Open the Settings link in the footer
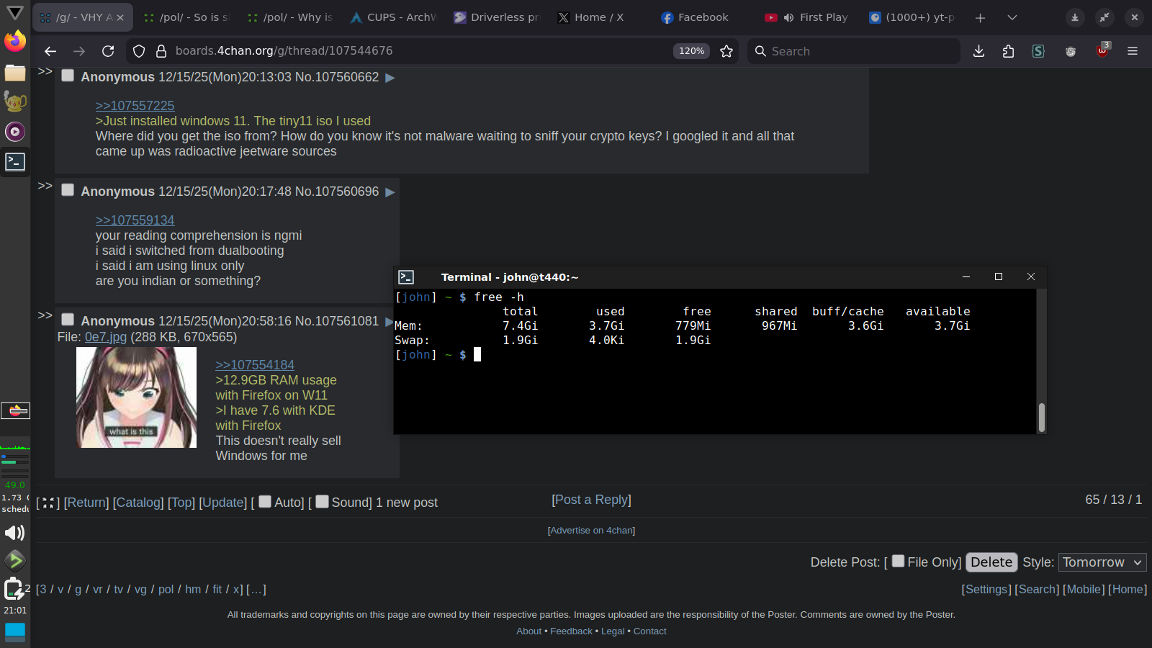Screen dimensions: 1152x648 (986, 590)
